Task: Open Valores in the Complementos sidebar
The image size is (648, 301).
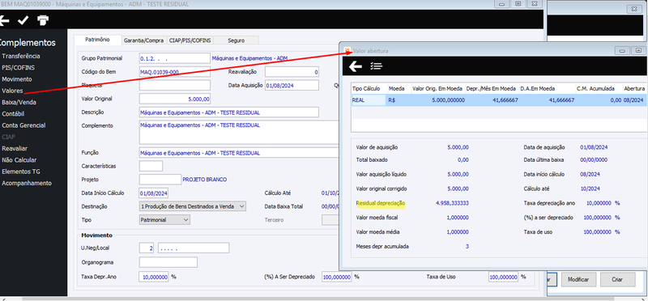Action: click(12, 91)
